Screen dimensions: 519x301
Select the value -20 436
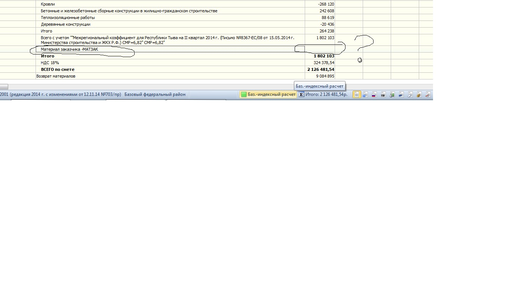327,24
